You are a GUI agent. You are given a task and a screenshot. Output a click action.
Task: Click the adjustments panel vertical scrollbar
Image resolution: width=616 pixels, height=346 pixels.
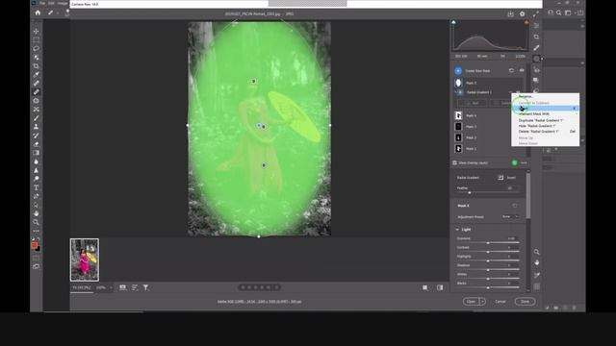pyautogui.click(x=528, y=196)
